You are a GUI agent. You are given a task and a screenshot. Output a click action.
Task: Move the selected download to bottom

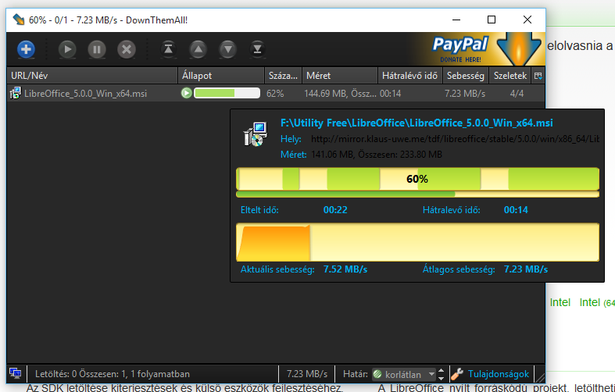point(257,49)
